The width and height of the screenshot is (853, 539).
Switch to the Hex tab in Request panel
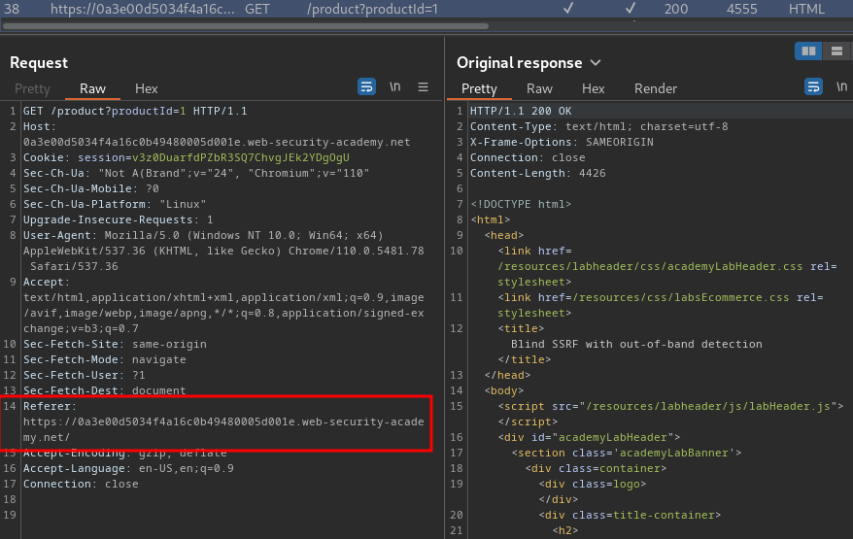147,88
